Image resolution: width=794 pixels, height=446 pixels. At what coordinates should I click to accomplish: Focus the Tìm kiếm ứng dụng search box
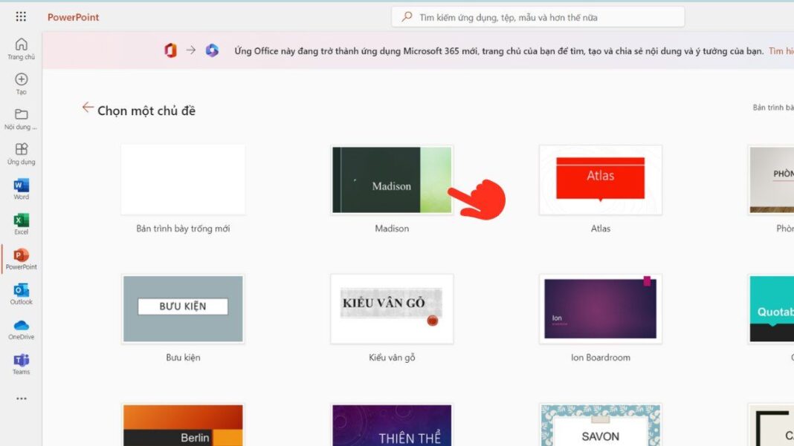point(538,17)
